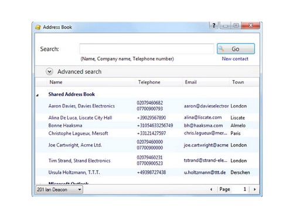Select Christophe Lagueux, Mersoft contact

[78, 133]
